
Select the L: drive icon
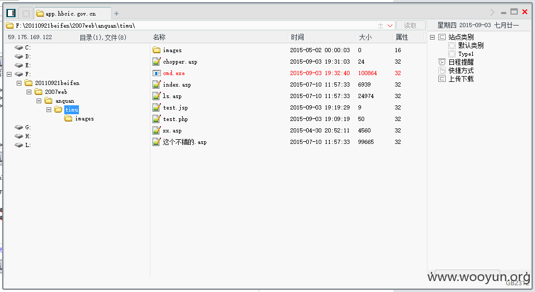[19, 144]
